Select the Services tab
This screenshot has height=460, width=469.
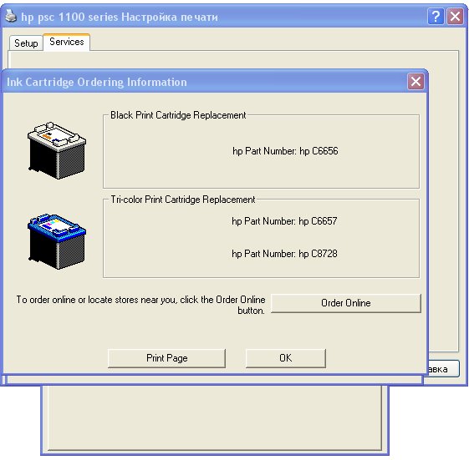pos(66,42)
